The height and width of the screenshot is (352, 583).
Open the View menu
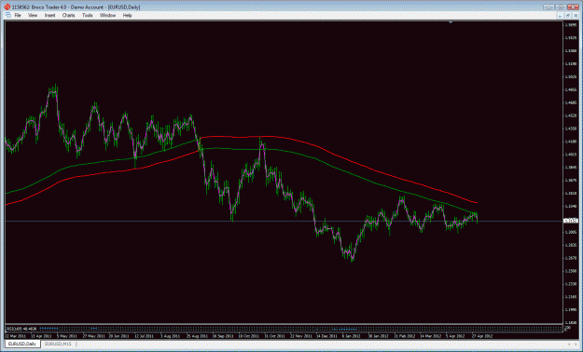(33, 15)
